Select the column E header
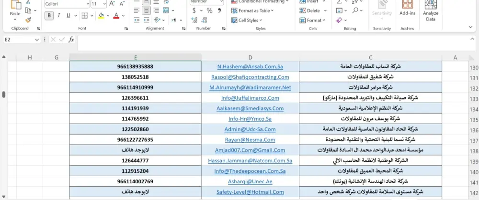This screenshot has height=200, width=479. (x=136, y=57)
